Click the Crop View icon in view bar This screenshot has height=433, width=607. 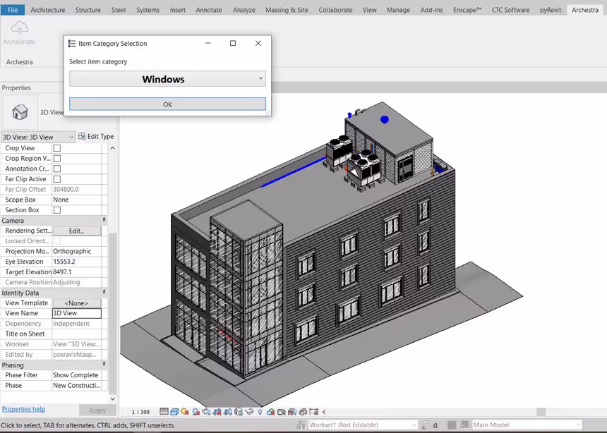tap(217, 412)
